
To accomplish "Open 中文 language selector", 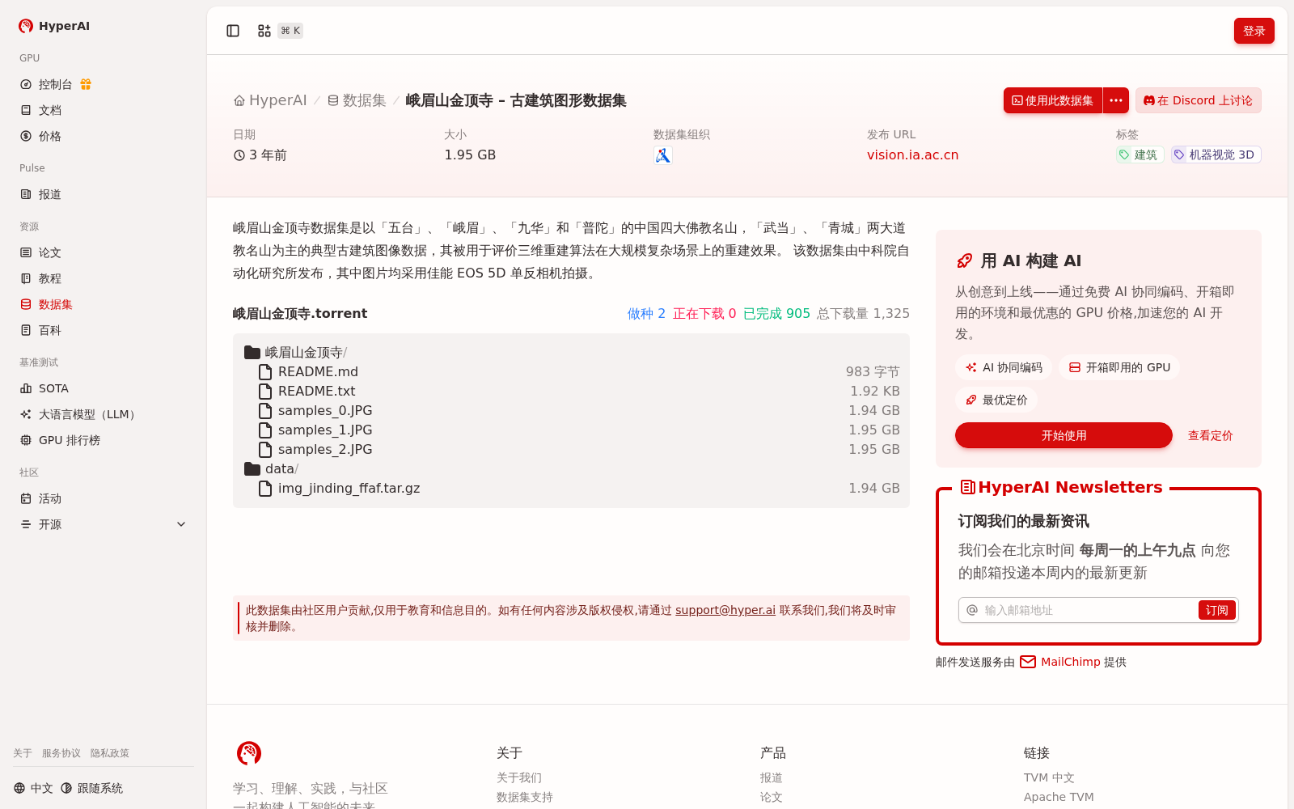I will click(33, 788).
